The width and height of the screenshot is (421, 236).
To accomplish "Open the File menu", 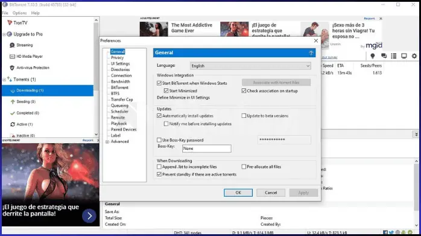I will [x=5, y=13].
